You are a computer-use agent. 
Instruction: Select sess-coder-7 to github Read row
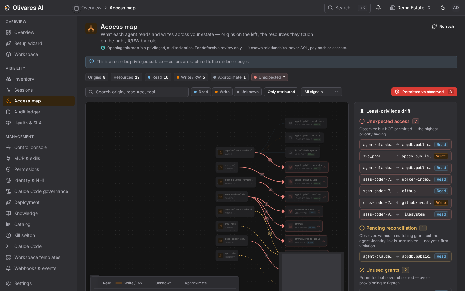(406, 191)
